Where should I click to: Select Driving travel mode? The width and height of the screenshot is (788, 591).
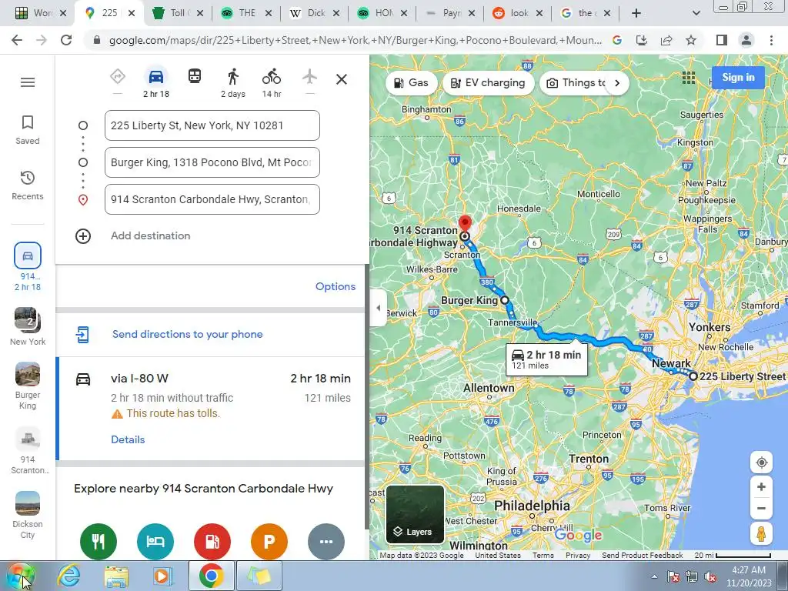point(155,83)
